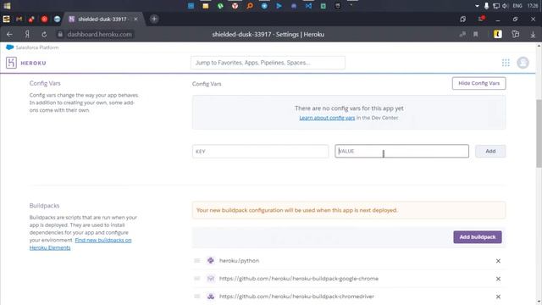Open the user account avatar menu
Image resolution: width=542 pixels, height=305 pixels.
(523, 63)
